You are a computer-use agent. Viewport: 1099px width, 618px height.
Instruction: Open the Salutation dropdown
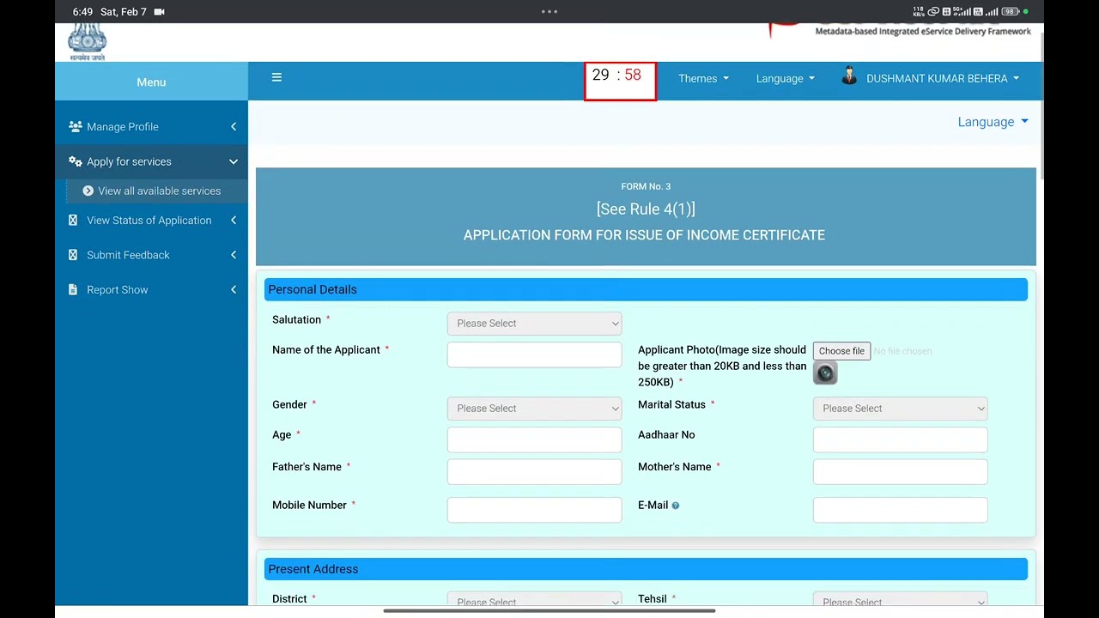click(534, 324)
